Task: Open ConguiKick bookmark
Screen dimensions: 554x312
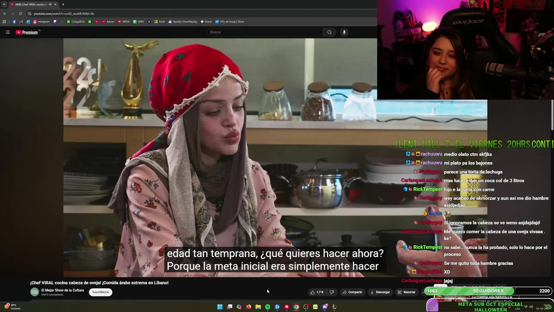Action: (76, 22)
